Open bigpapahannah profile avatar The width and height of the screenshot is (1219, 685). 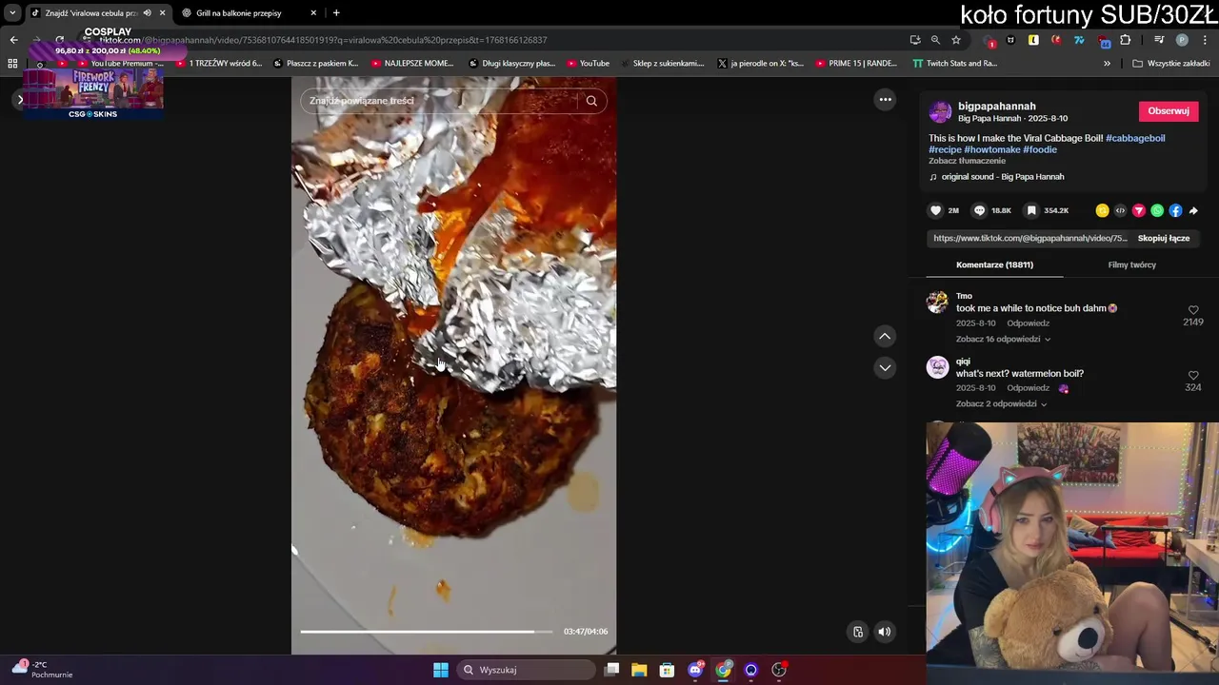coord(940,112)
